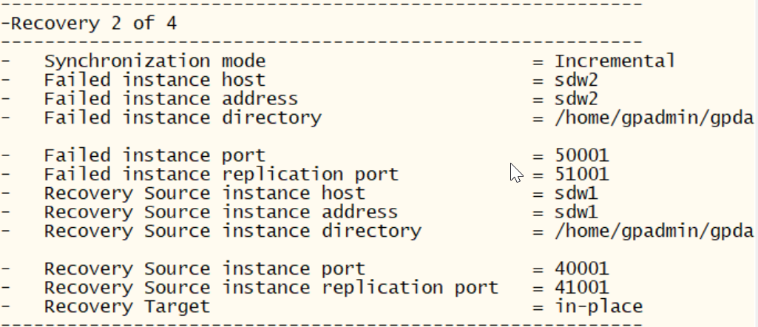Click the "Failed instance replication port" label
Image resolution: width=758 pixels, height=327 pixels.
point(221,175)
